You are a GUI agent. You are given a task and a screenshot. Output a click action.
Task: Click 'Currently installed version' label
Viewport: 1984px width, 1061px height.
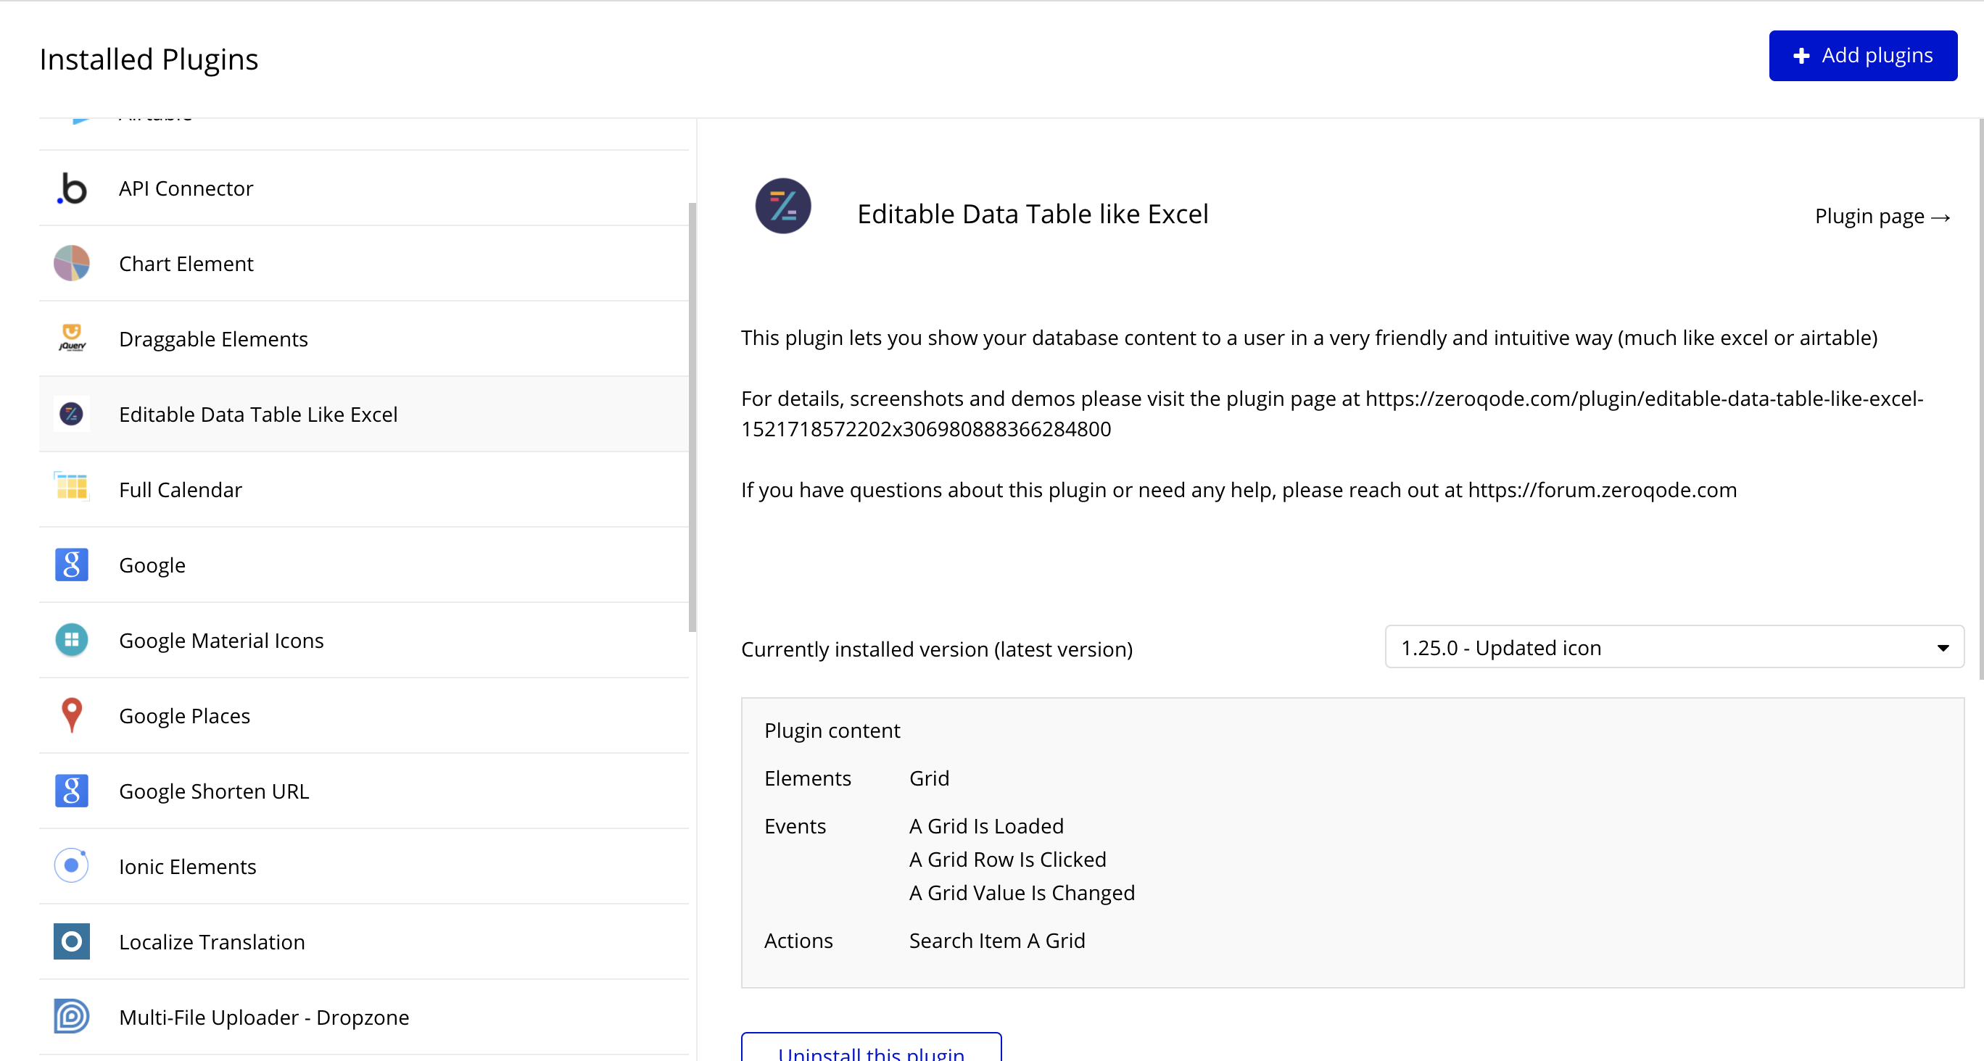coord(937,649)
